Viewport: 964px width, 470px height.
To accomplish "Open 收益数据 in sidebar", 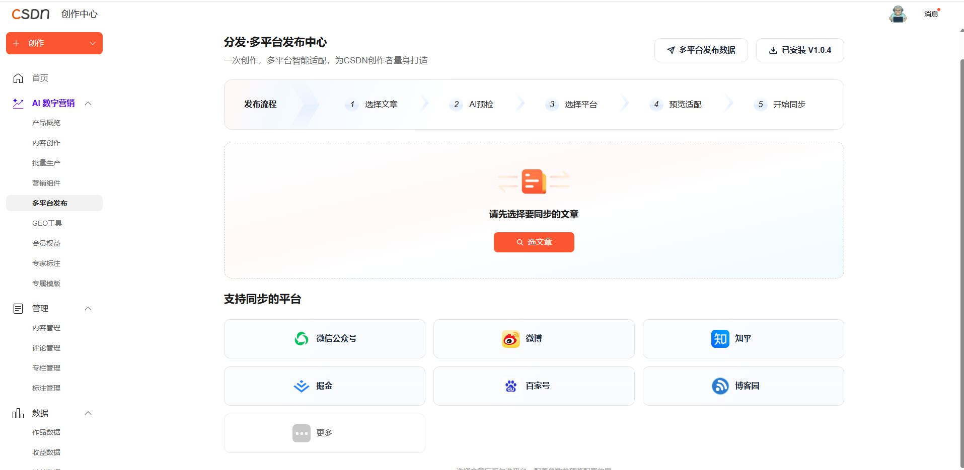I will [x=46, y=452].
